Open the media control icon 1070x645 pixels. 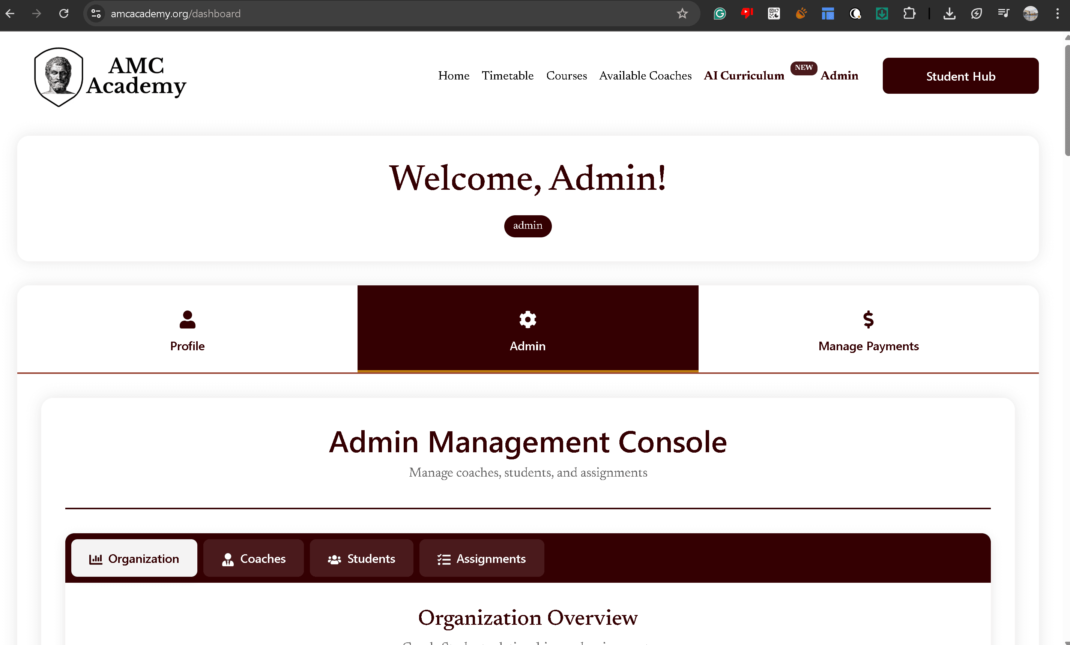click(x=1003, y=13)
